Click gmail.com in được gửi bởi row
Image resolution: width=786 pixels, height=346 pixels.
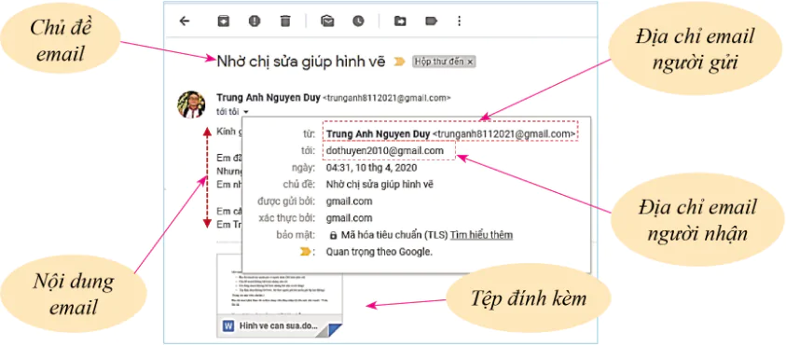pyautogui.click(x=350, y=201)
